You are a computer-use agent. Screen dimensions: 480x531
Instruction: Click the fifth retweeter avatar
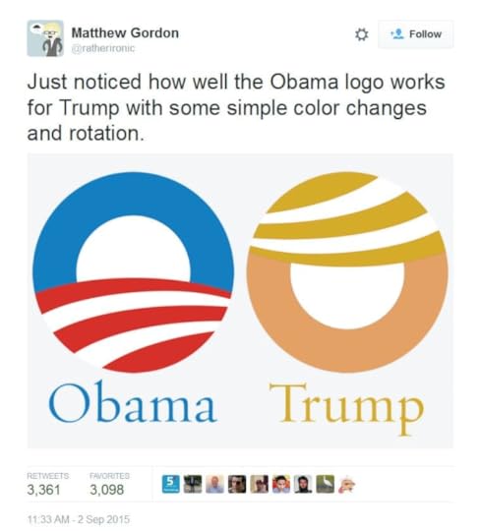tap(259, 484)
